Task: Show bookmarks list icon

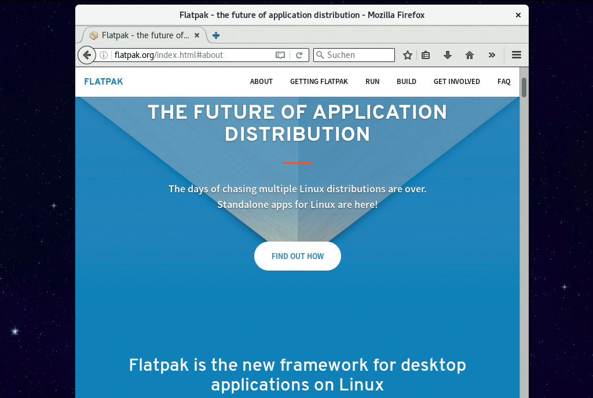Action: point(426,55)
